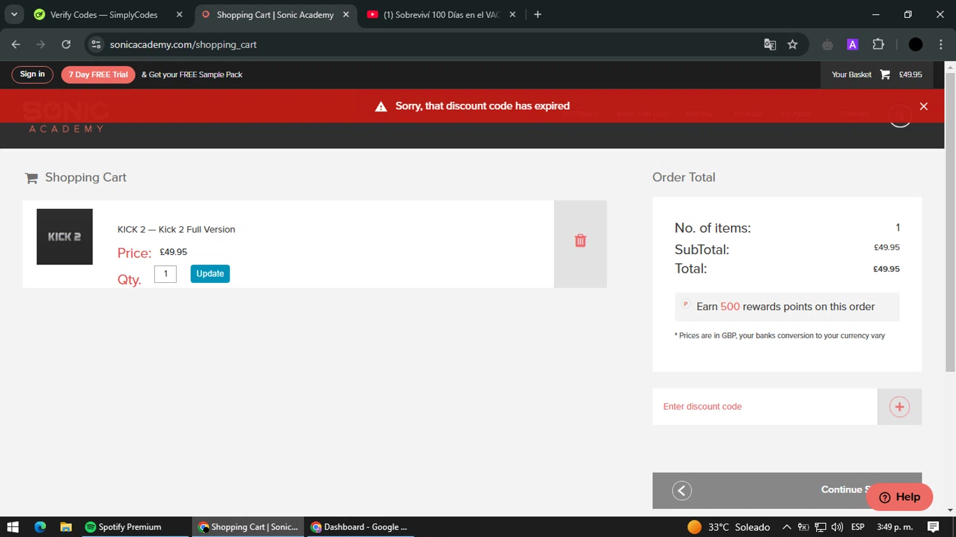Open the Chrome profile avatar
Screen dimensions: 956x537
point(915,45)
